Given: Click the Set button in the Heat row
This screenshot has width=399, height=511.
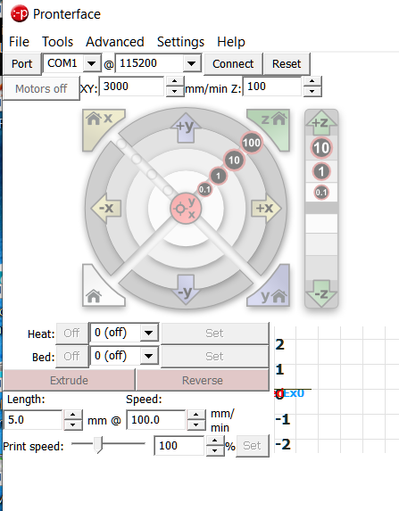Looking at the screenshot, I should point(214,334).
